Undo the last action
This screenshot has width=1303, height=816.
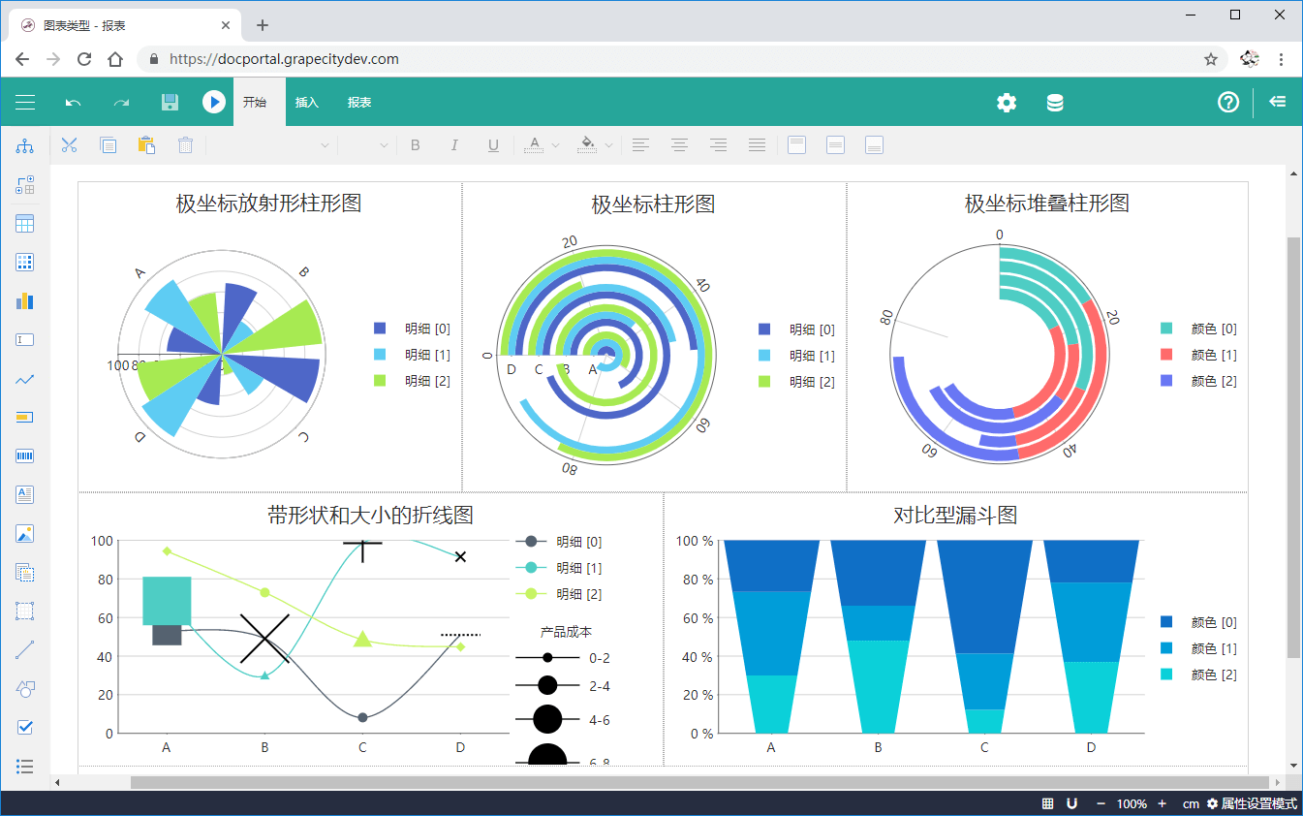coord(74,102)
